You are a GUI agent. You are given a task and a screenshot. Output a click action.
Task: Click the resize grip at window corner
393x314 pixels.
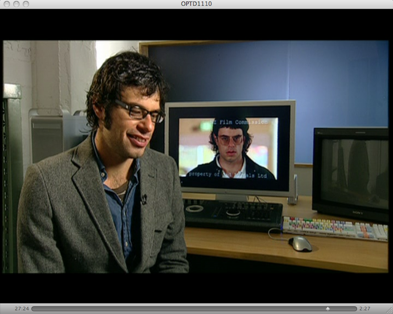(389, 310)
